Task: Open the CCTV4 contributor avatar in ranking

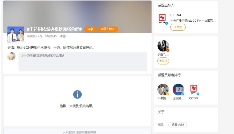Action: pos(194,89)
